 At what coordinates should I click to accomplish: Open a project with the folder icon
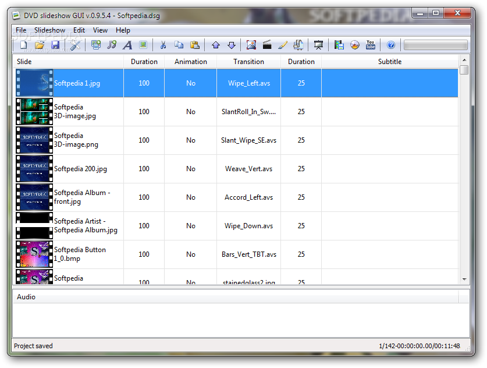click(40, 45)
